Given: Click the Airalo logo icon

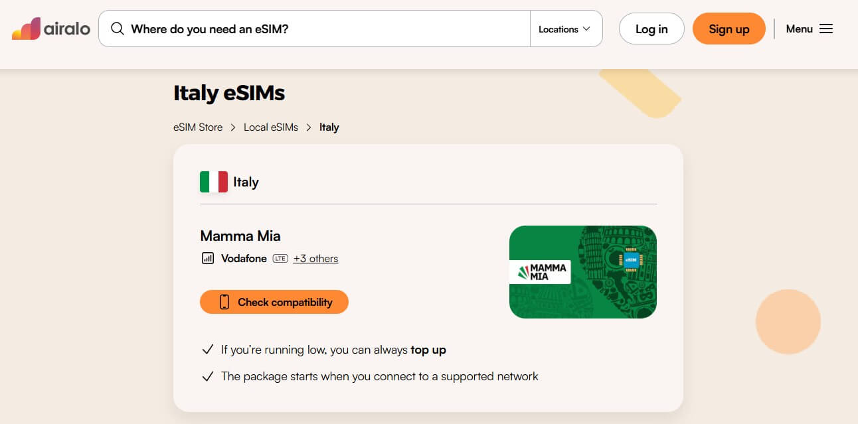Looking at the screenshot, I should click(26, 29).
